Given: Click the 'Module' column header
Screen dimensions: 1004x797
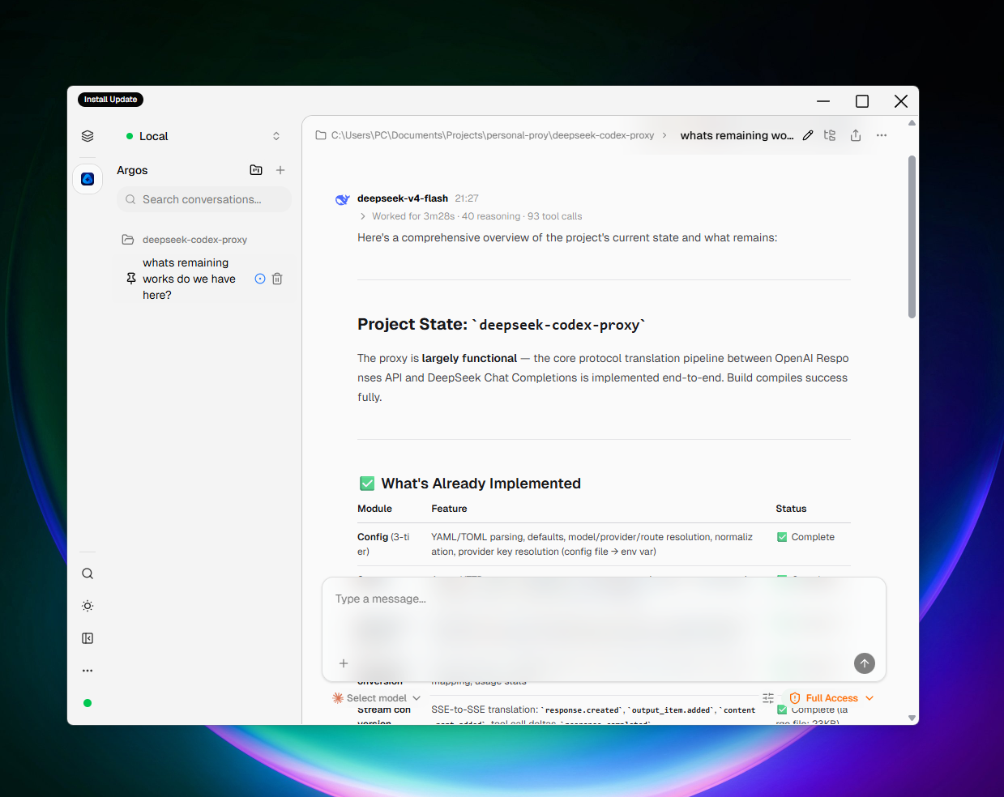Looking at the screenshot, I should (374, 509).
